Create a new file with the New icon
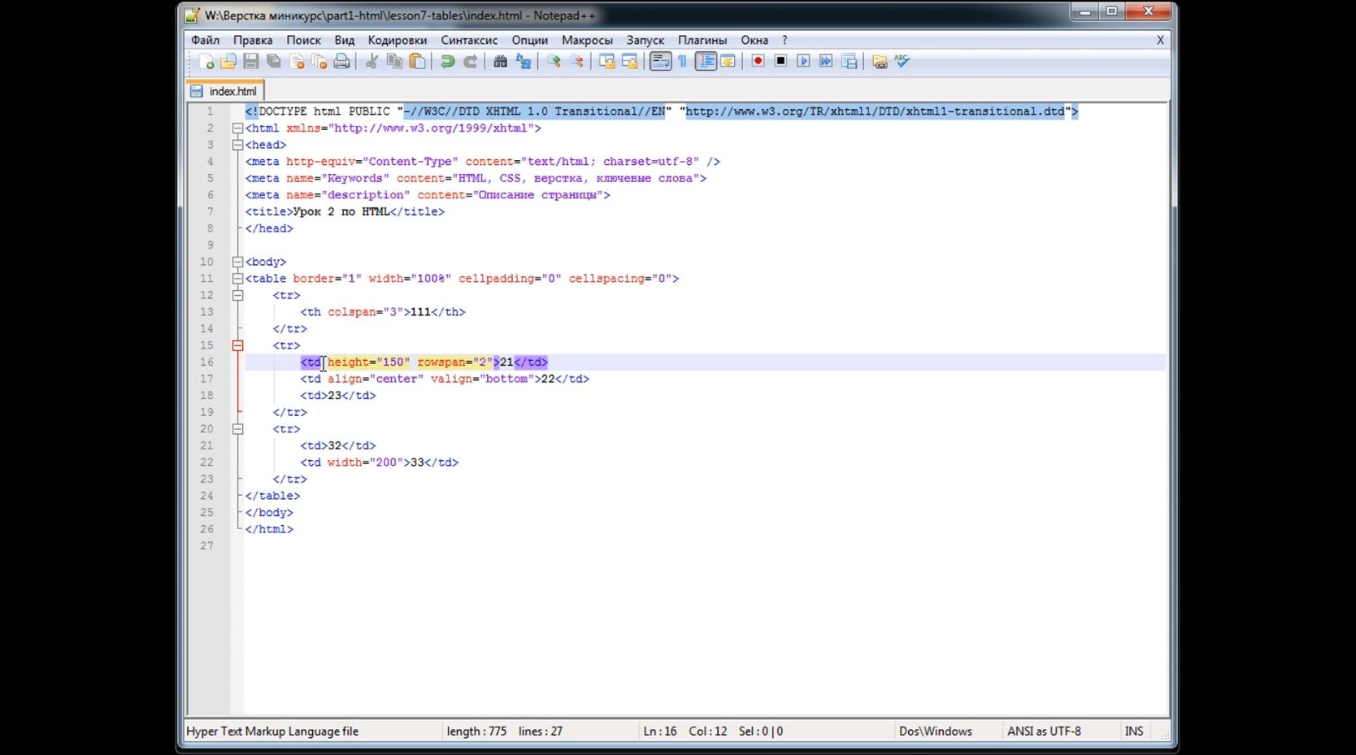The width and height of the screenshot is (1356, 755). point(206,62)
